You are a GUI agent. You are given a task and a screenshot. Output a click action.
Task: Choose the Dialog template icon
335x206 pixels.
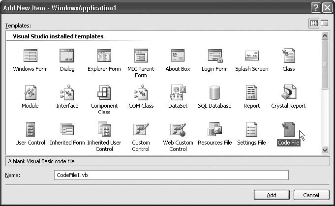click(67, 56)
